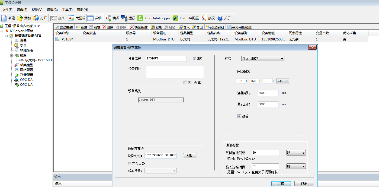Toggle the 激活 checkbox beside device name
379x187 pixels.
pos(194,59)
